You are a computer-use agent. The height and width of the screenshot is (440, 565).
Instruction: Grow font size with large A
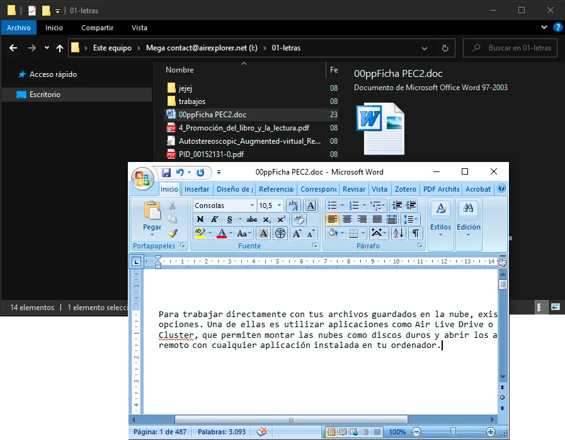[297, 233]
